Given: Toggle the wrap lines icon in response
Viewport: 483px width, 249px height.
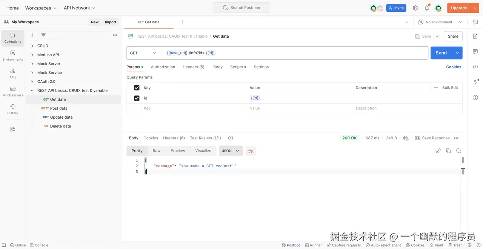Looking at the screenshot, I should [251, 151].
